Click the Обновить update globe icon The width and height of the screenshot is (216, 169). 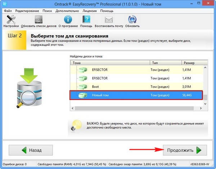[132, 21]
